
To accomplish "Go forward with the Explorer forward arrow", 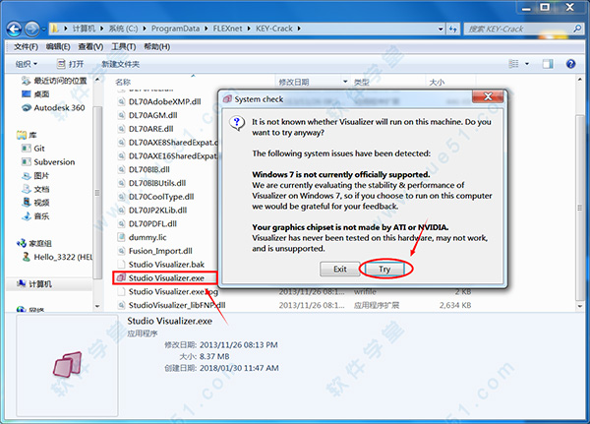I will pos(32,29).
